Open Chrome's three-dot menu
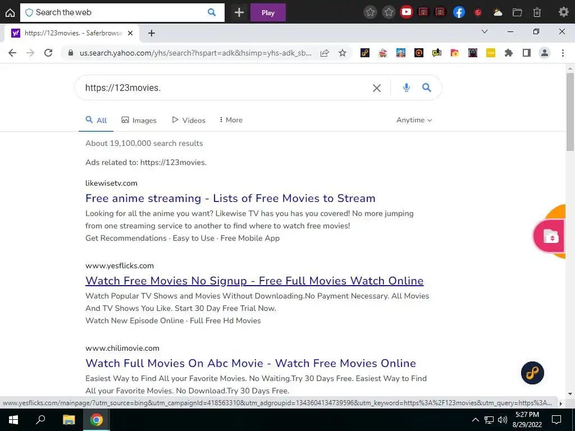The height and width of the screenshot is (431, 575). point(563,53)
